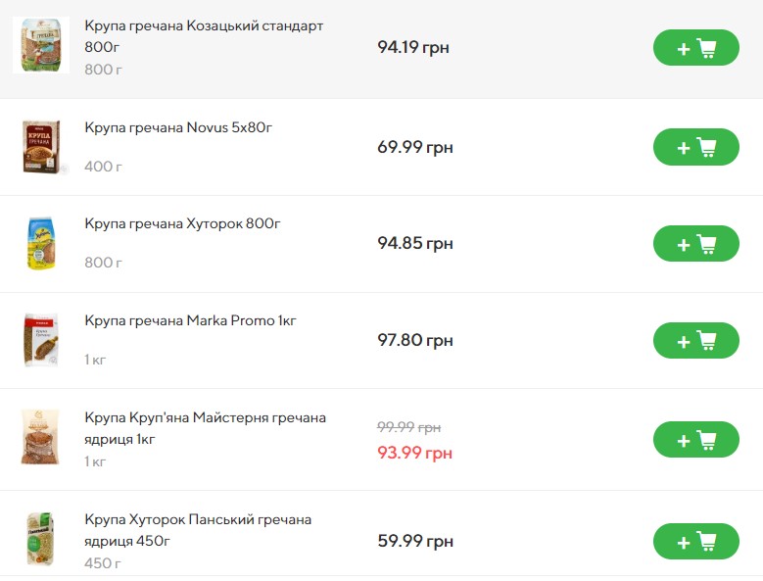Add Novus 5x80г buckwheat to cart

[695, 147]
